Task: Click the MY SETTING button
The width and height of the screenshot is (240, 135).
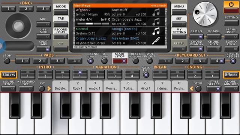Action: point(179,37)
